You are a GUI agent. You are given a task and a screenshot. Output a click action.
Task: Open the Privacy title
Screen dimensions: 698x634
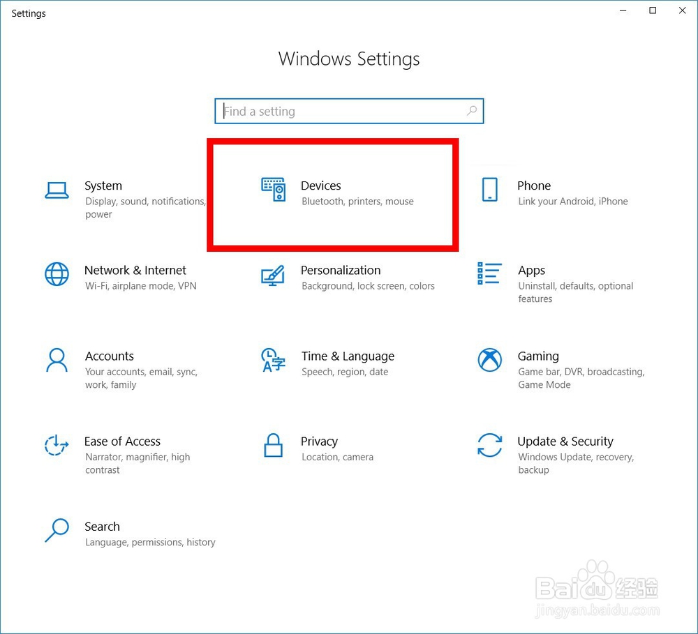pyautogui.click(x=319, y=441)
